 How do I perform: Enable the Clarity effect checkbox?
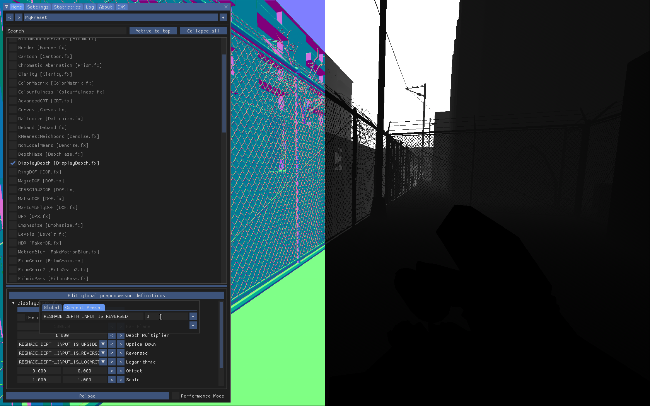pos(13,74)
